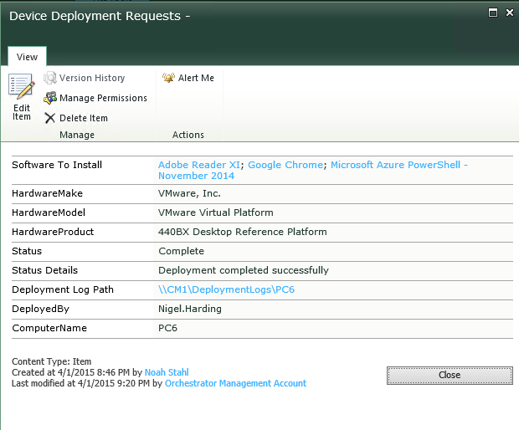Click '440BX Desktop Reference Platform' value
This screenshot has height=430, width=519.
pos(243,232)
